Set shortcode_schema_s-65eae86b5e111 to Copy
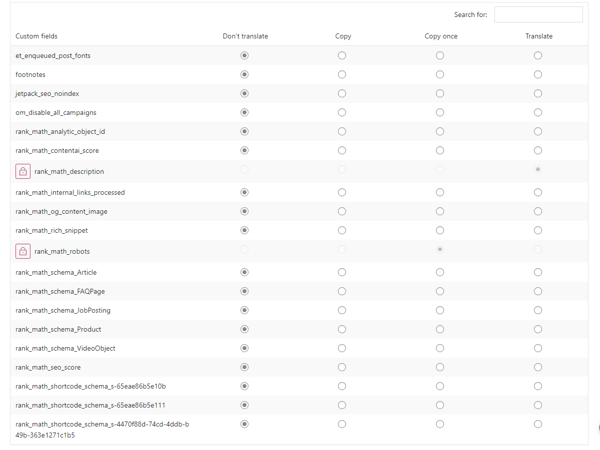 (x=342, y=405)
